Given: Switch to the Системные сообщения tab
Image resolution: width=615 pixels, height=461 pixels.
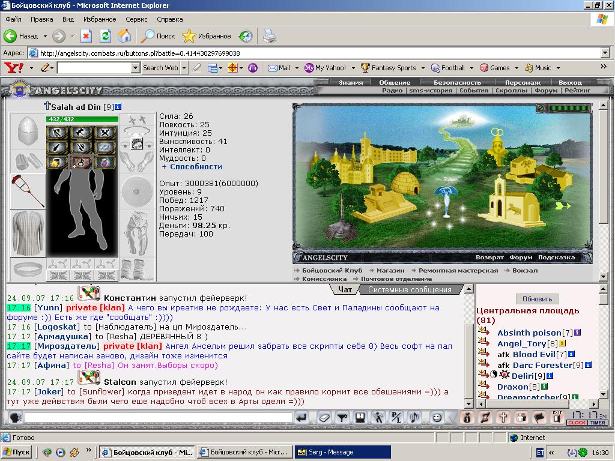Looking at the screenshot, I should (410, 290).
